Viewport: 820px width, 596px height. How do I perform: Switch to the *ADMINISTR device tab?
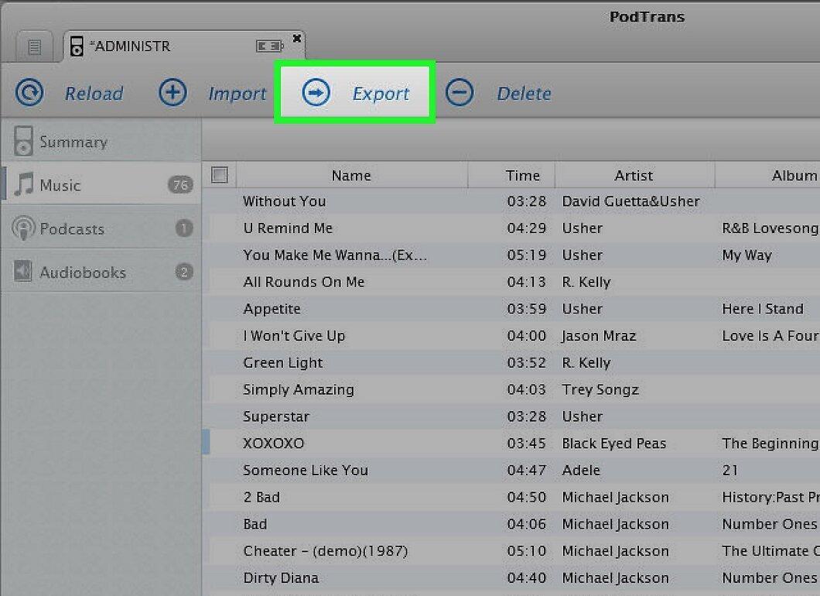pos(184,46)
